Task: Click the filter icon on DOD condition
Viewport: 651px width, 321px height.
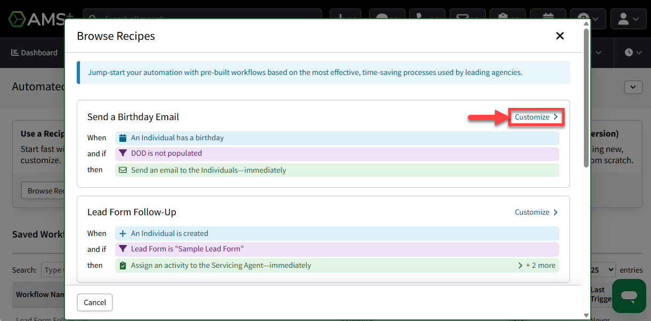Action: click(x=123, y=153)
